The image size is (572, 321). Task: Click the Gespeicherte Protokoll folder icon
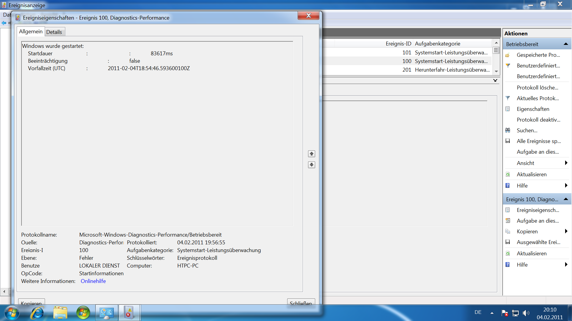(x=508, y=55)
